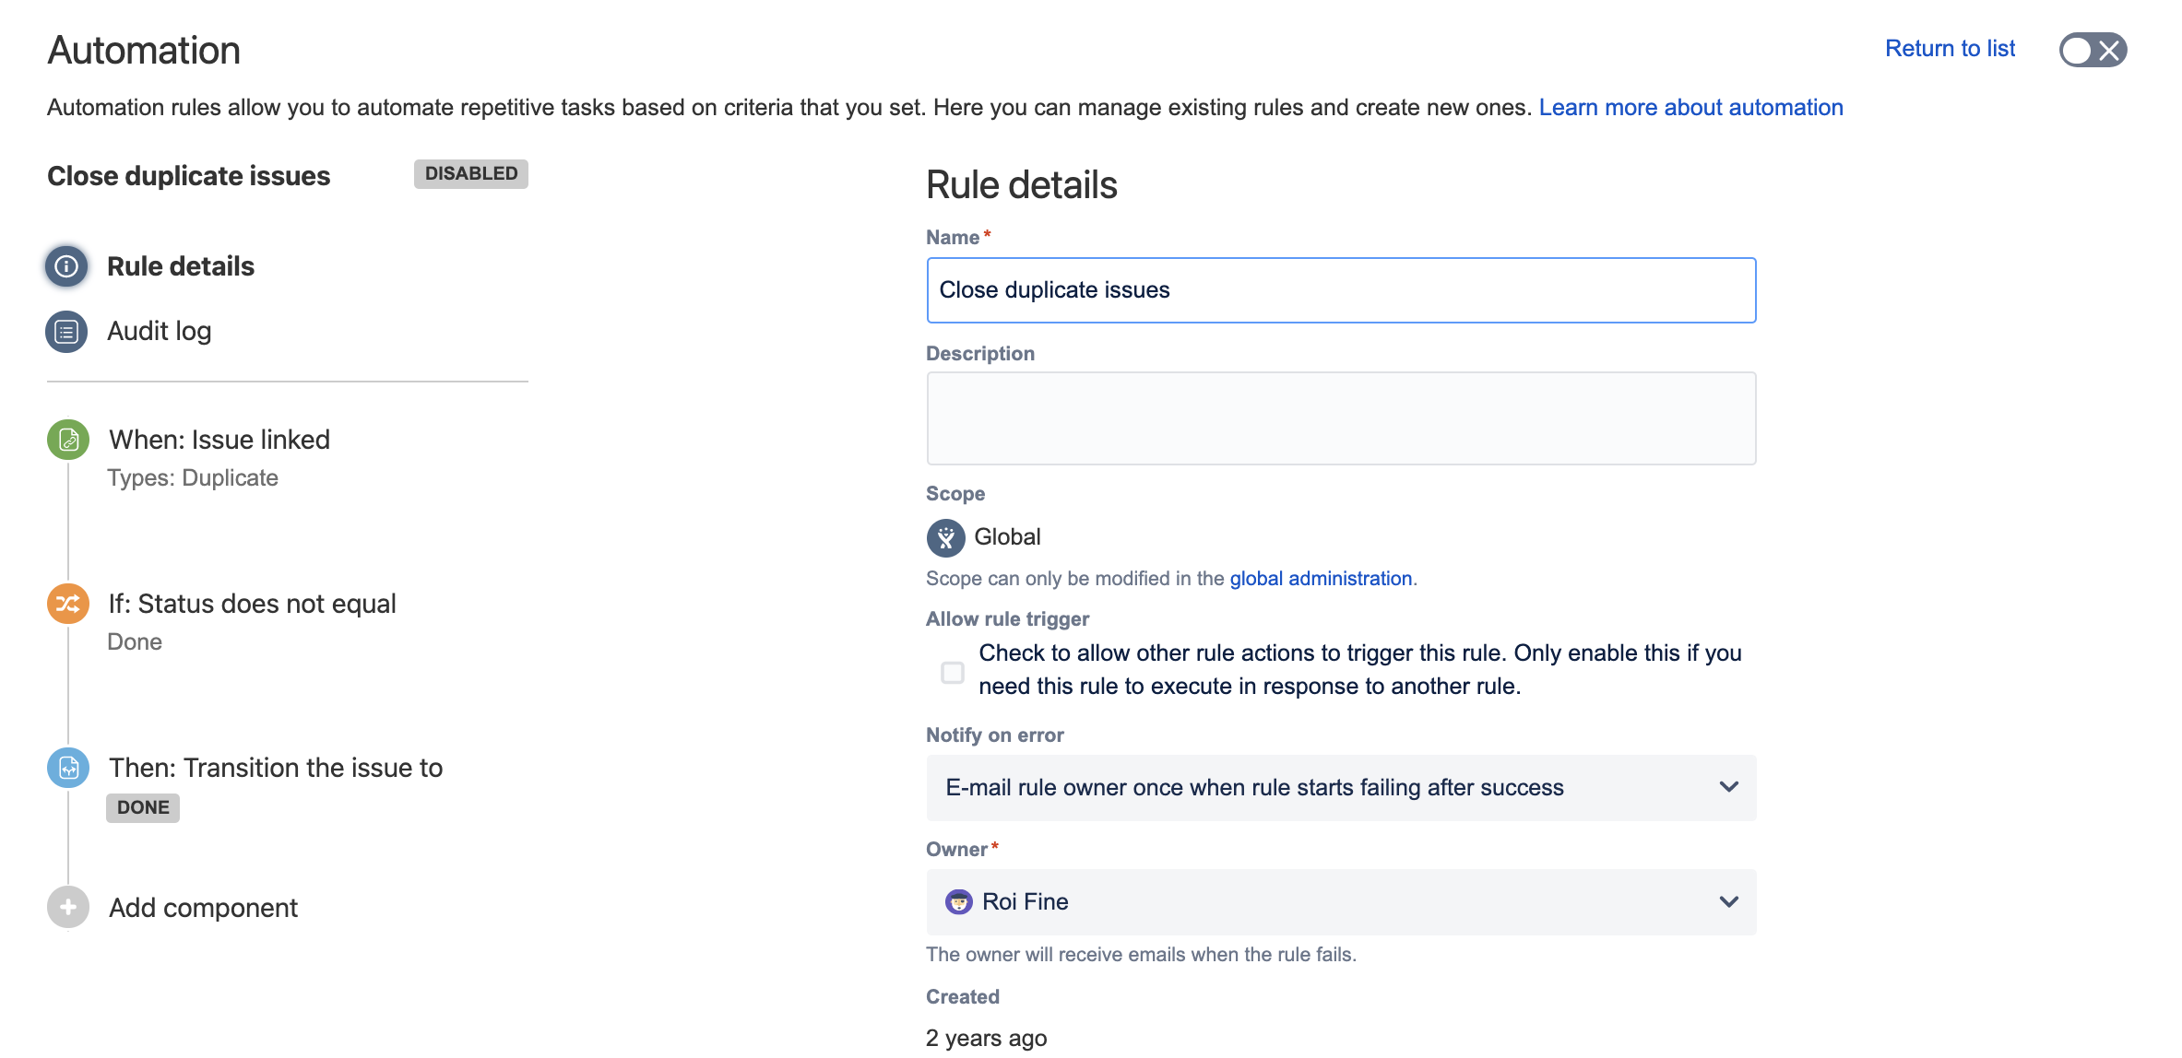Image resolution: width=2182 pixels, height=1058 pixels.
Task: Click the Close duplicate issues rule title
Action: tap(189, 176)
